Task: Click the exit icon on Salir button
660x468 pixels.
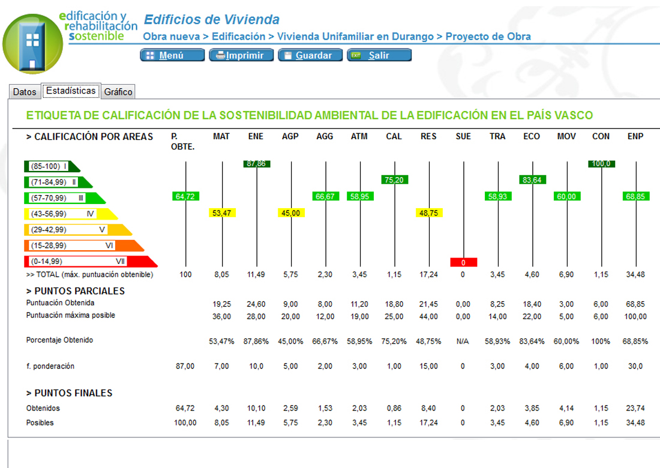Action: 356,55
